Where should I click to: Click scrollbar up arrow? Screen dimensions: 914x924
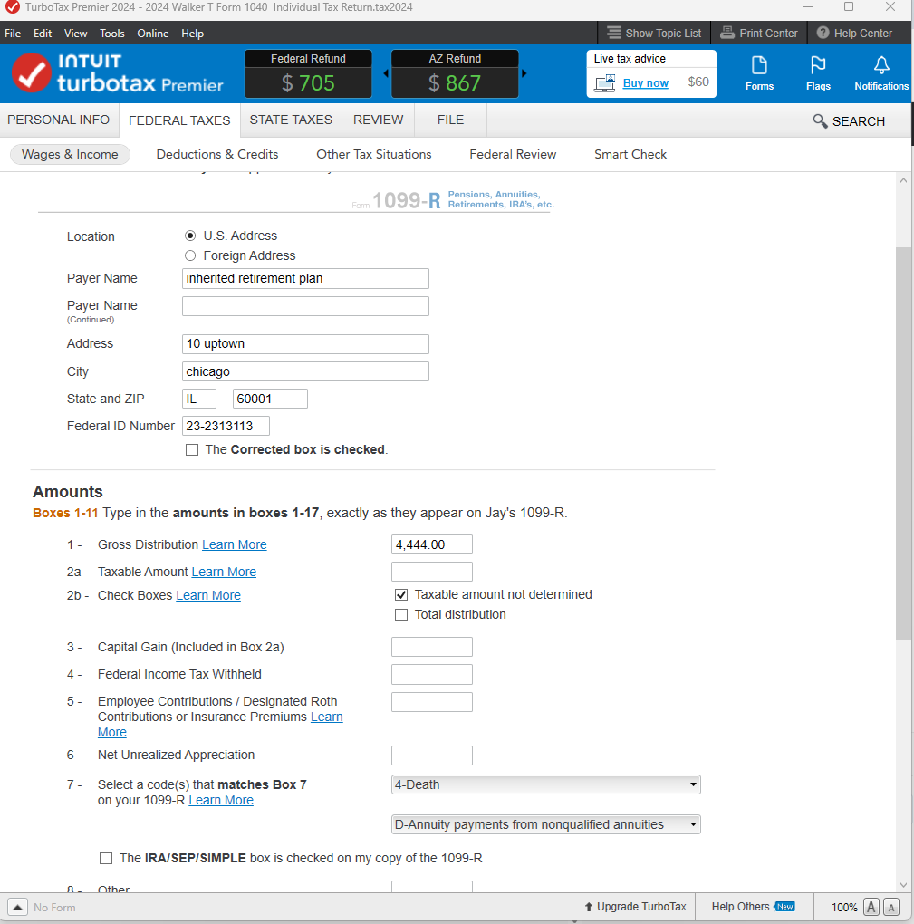pos(903,180)
